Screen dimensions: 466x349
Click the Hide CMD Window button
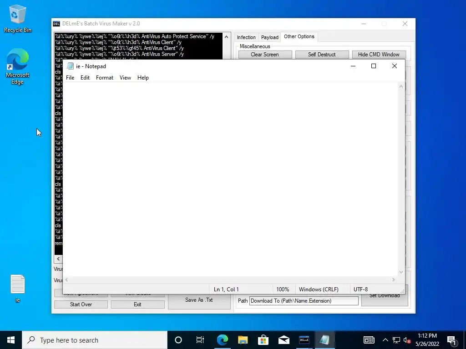click(x=379, y=55)
